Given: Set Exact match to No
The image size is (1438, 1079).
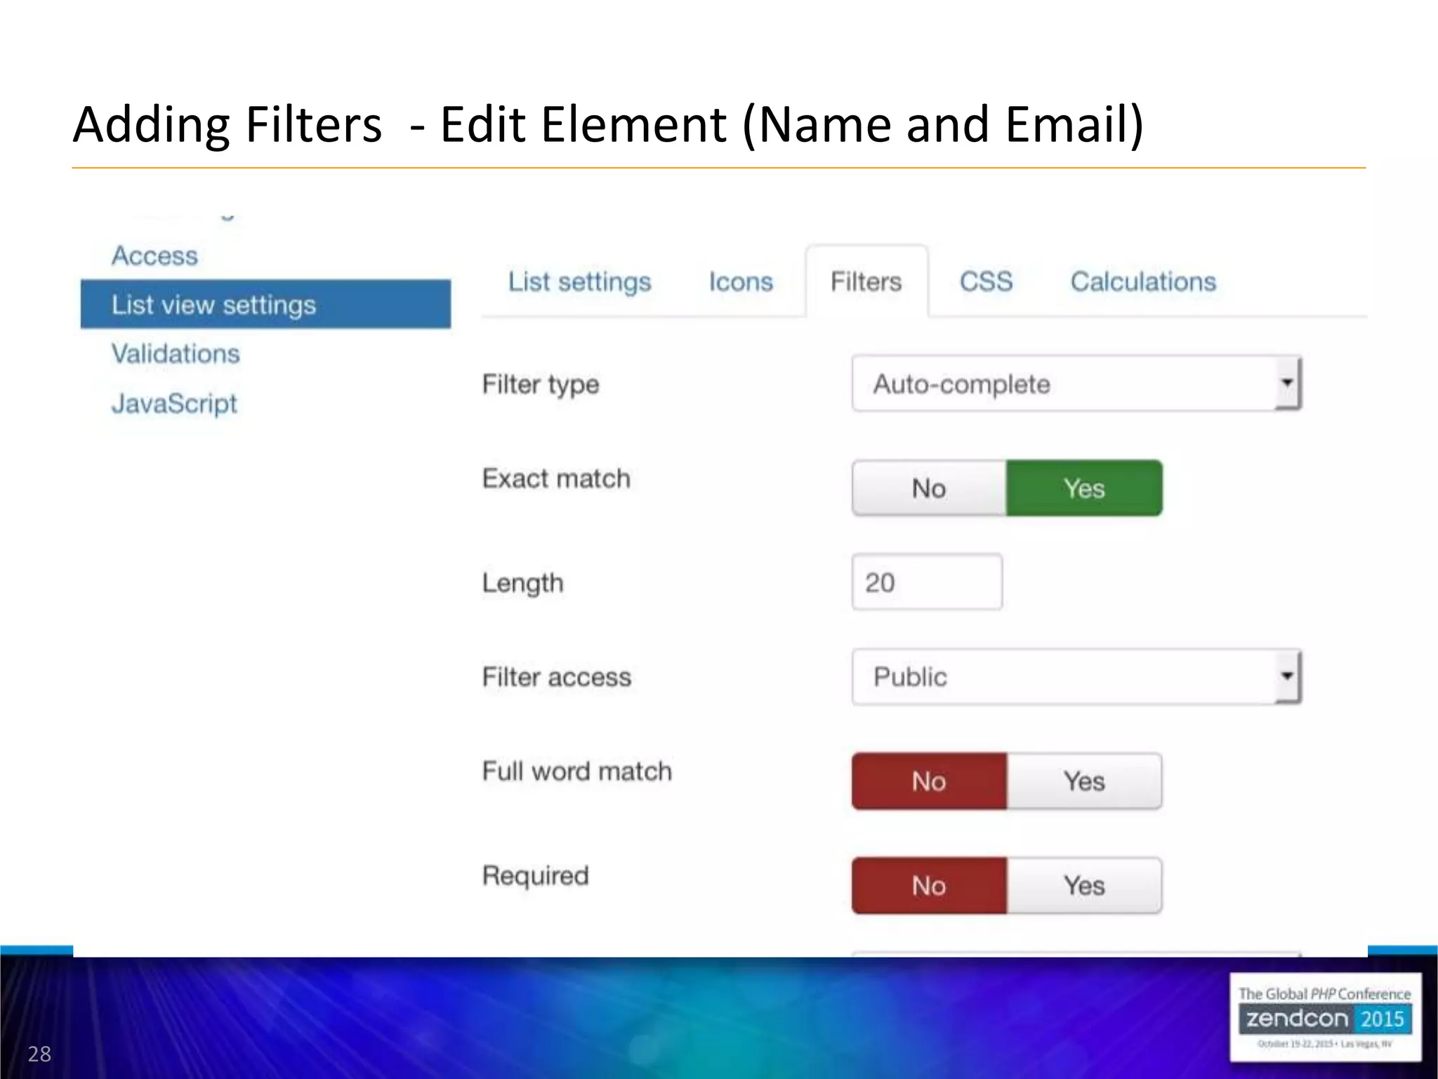Looking at the screenshot, I should tap(929, 488).
